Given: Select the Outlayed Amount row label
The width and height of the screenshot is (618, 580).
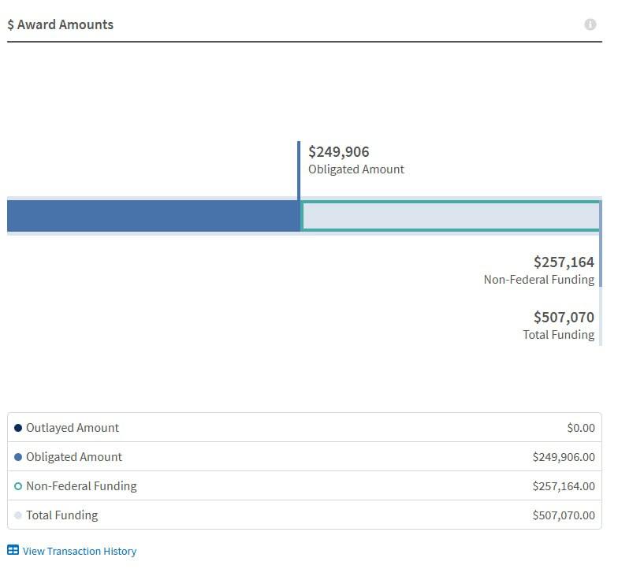Looking at the screenshot, I should 73,428.
